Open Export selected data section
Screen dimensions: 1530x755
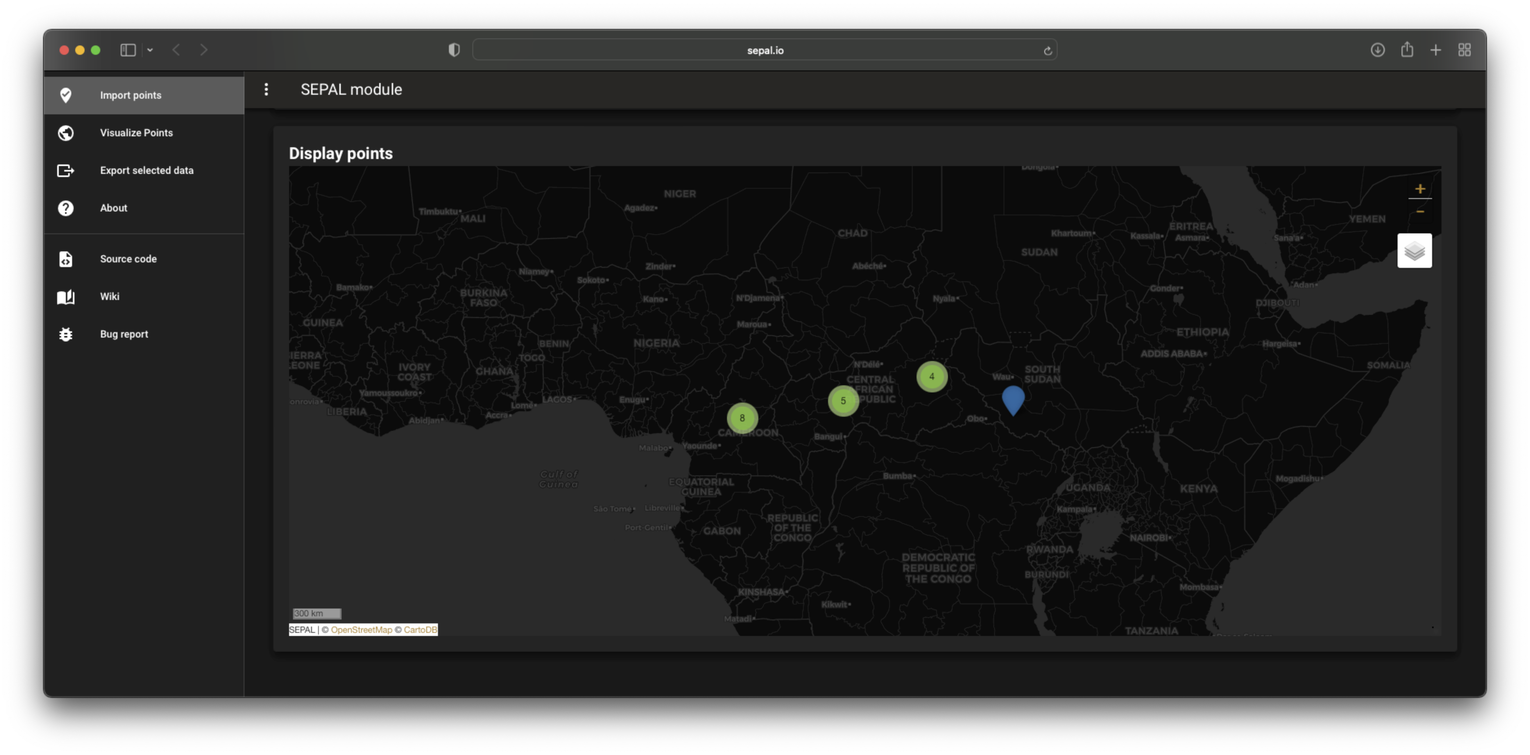[x=146, y=170]
